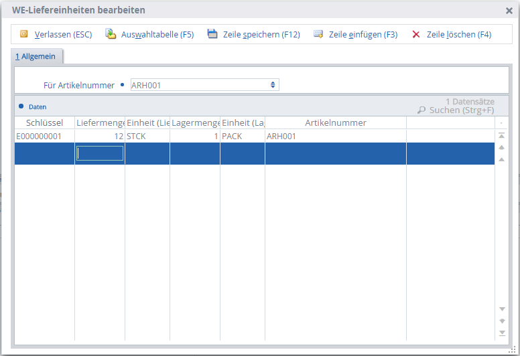Click the Suchen magnifier icon

[x=421, y=110]
